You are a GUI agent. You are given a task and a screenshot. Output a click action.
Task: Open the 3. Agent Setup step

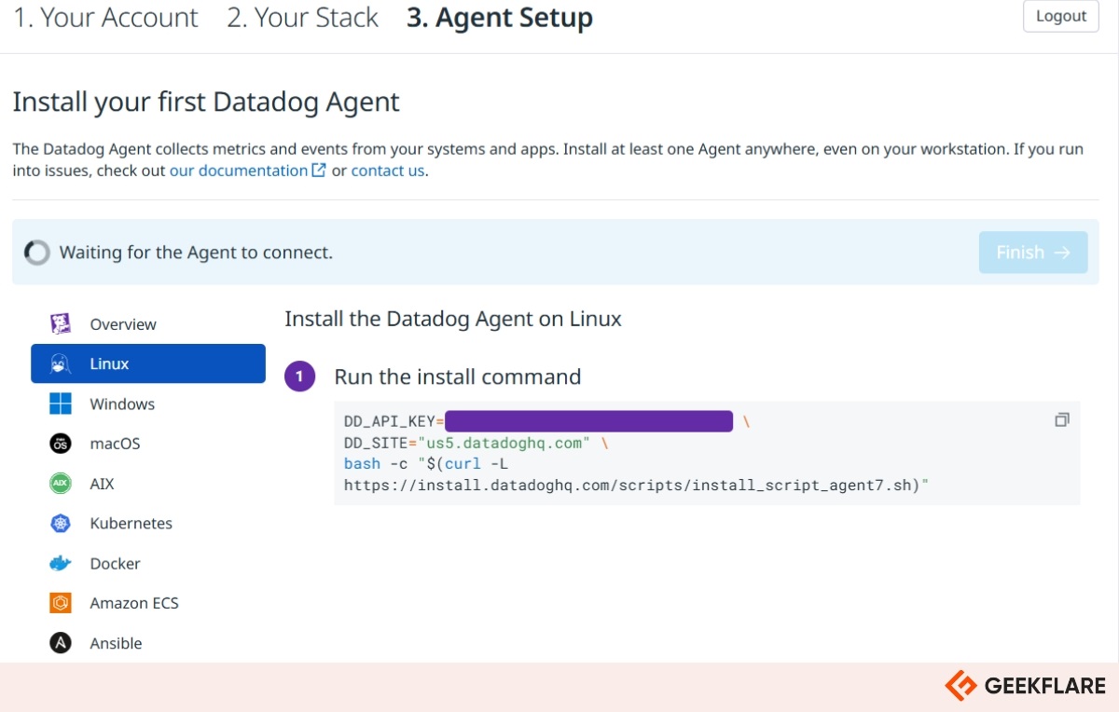[499, 18]
